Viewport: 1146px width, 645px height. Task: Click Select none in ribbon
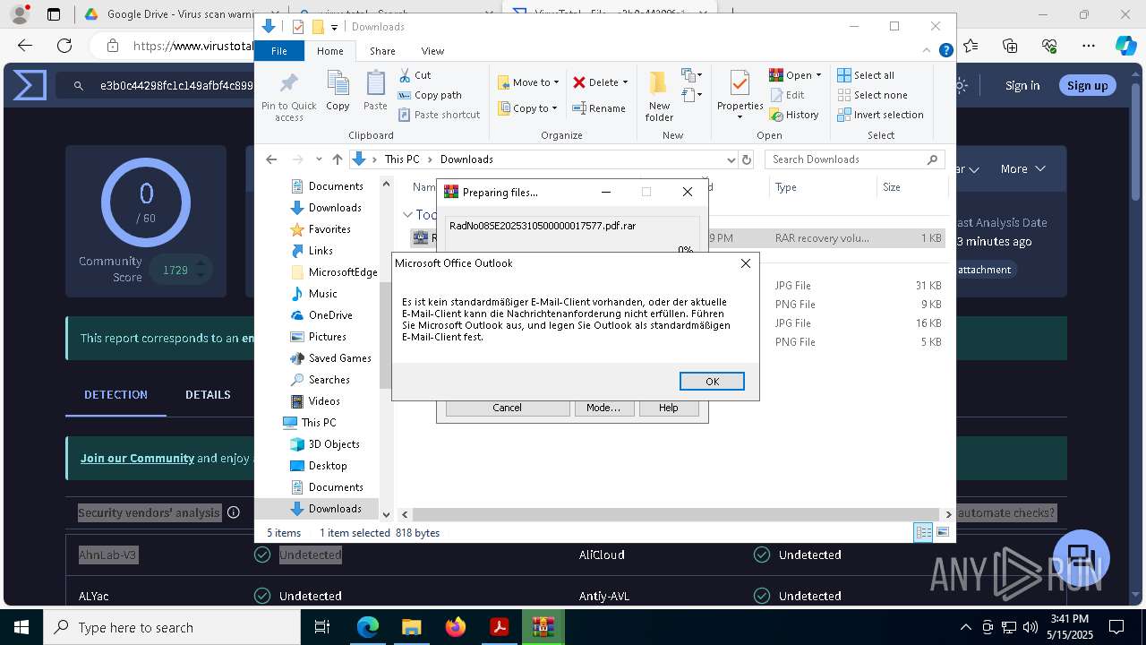coord(872,95)
